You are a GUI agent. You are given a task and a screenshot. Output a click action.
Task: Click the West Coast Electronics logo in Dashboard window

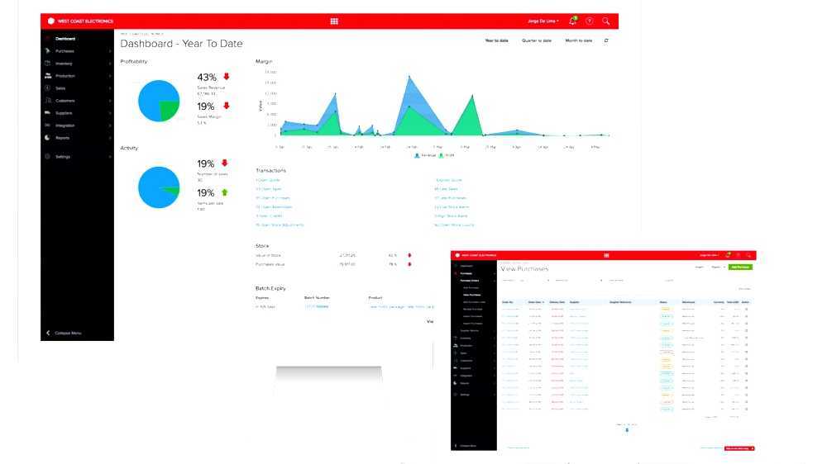point(51,21)
